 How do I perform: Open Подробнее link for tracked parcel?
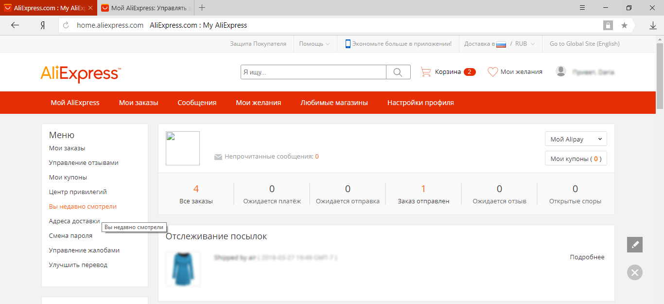coord(587,257)
